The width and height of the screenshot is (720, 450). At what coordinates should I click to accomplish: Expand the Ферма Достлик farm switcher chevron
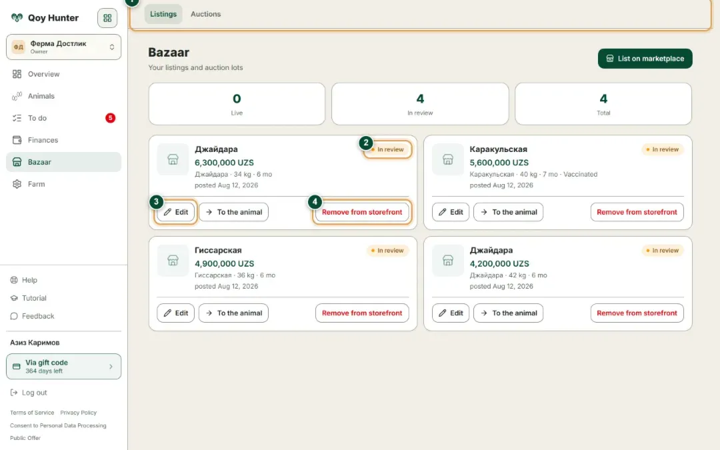point(111,47)
